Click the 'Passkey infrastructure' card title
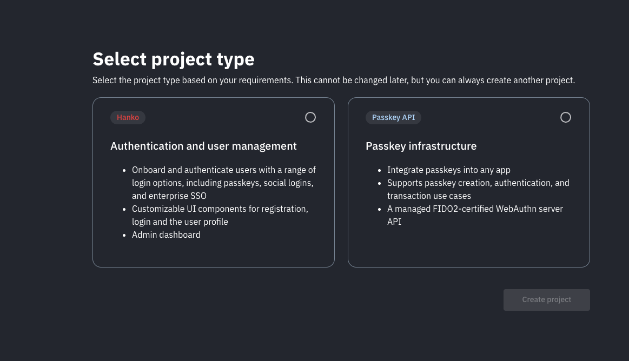The image size is (629, 361). point(421,146)
